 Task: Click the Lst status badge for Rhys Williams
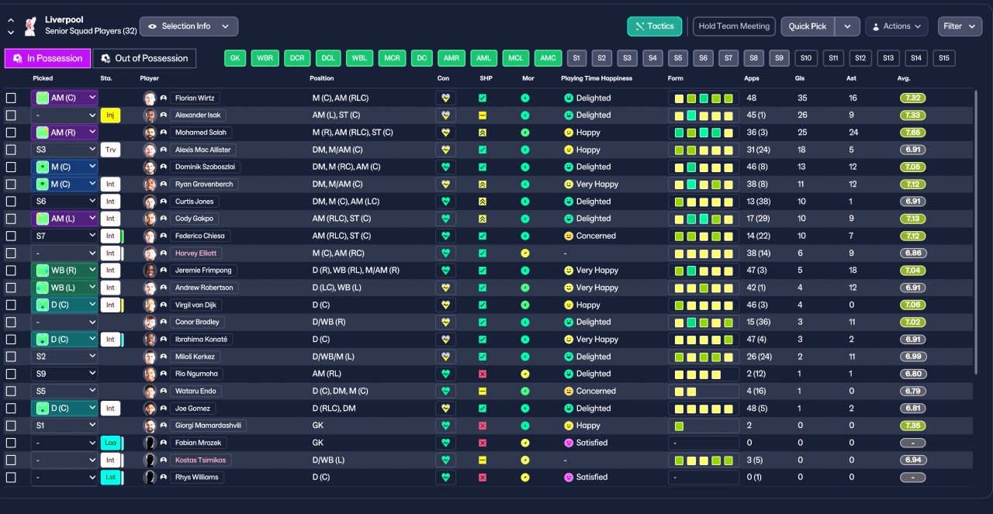pyautogui.click(x=110, y=477)
